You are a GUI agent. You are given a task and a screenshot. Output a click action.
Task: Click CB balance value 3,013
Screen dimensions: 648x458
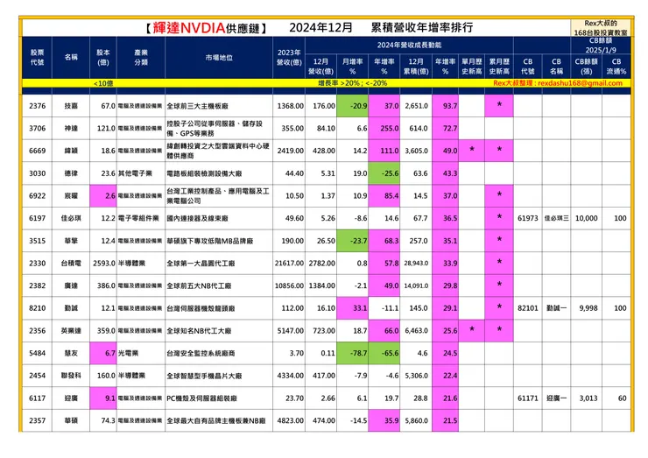(588, 398)
